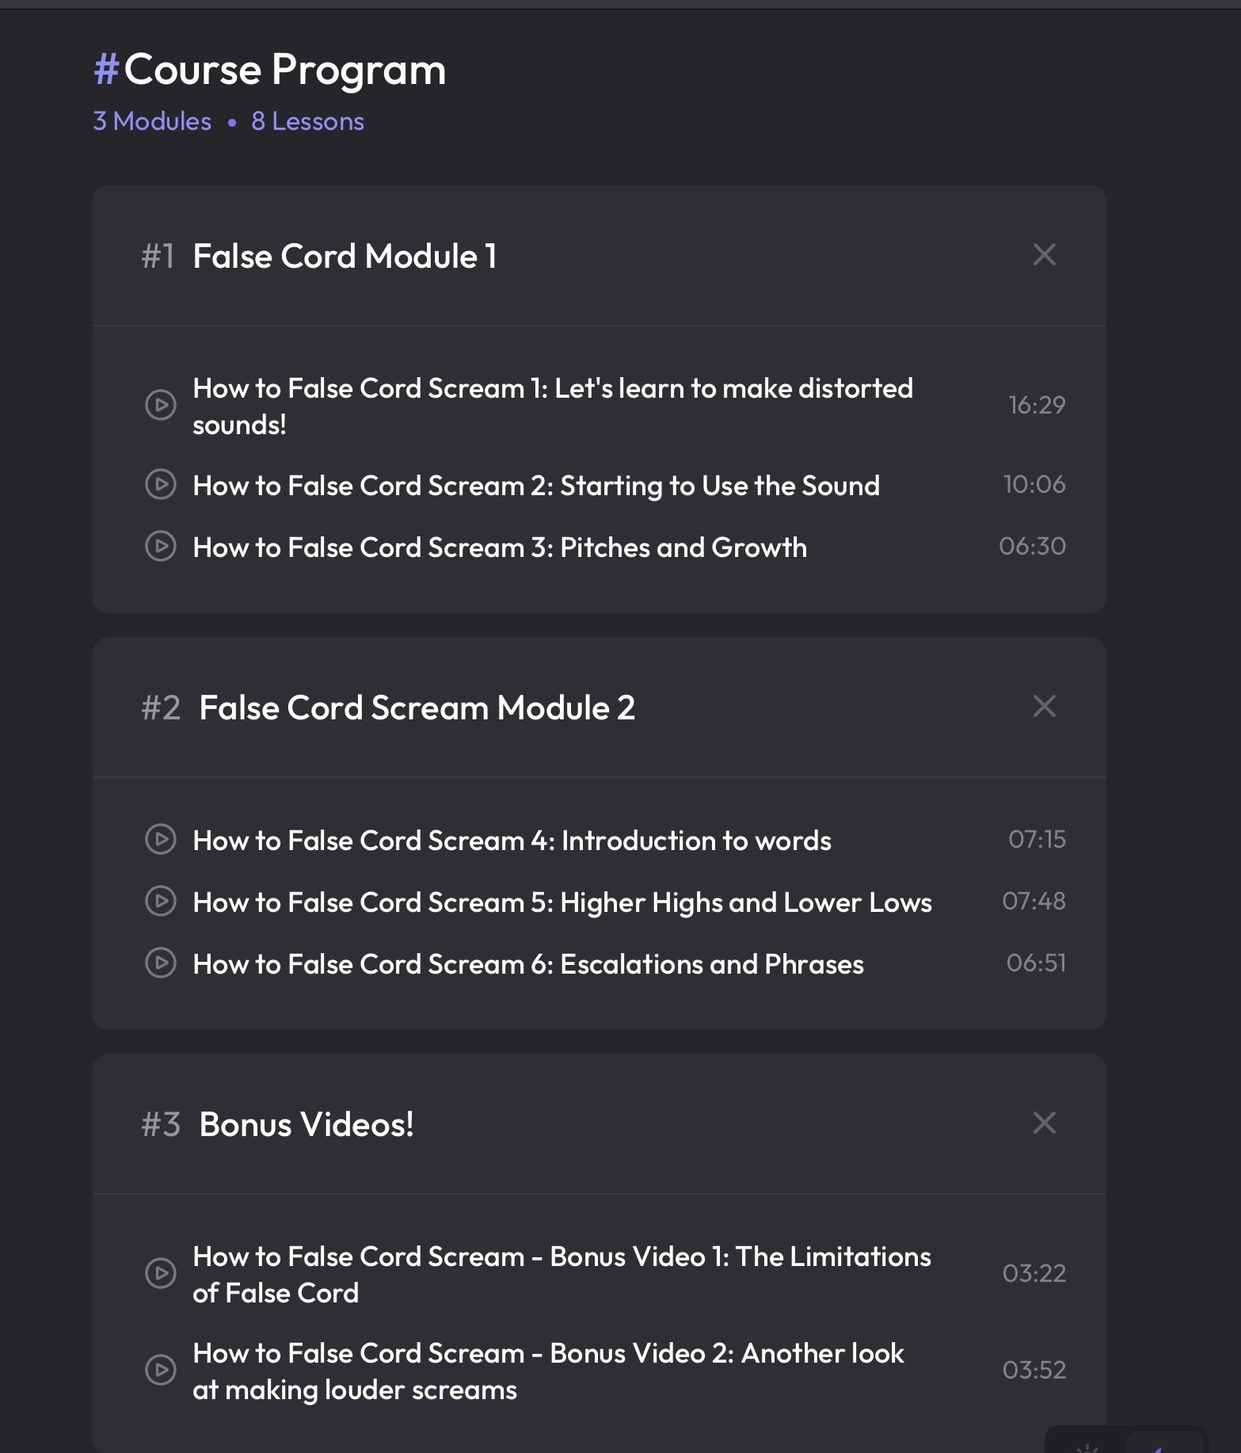Viewport: 1241px width, 1453px height.
Task: Play lesson 'How to False Cord Scream 1'
Action: (161, 406)
